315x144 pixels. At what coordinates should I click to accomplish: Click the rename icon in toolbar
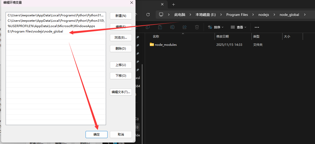[172, 27]
